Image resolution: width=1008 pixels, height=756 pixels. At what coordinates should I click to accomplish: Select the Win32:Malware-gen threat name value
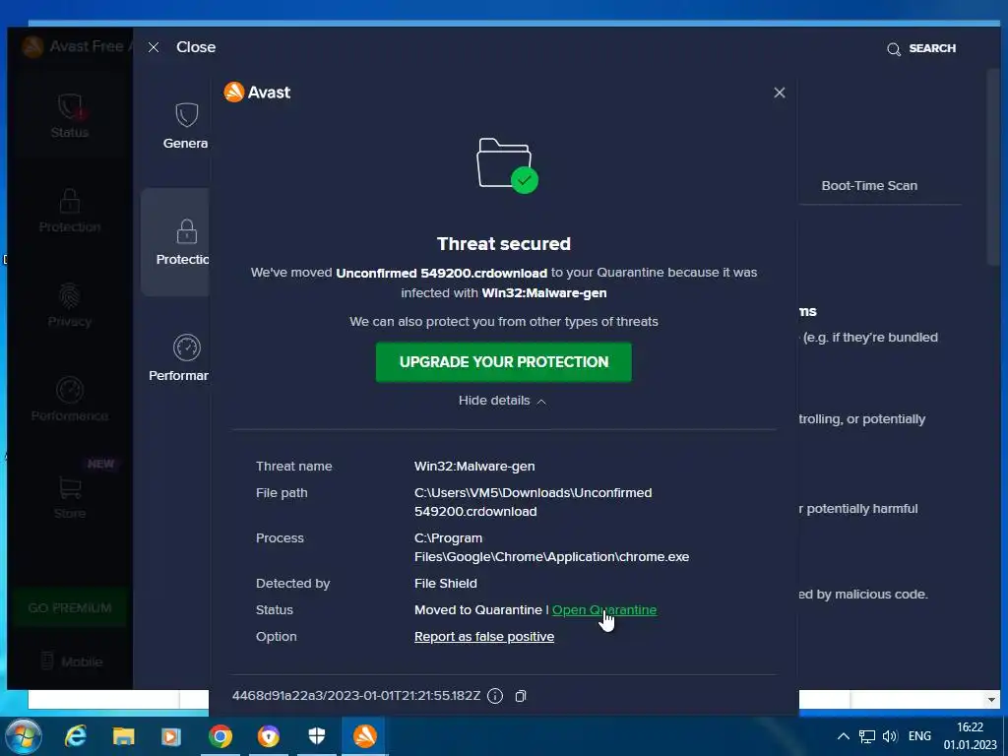pyautogui.click(x=474, y=466)
